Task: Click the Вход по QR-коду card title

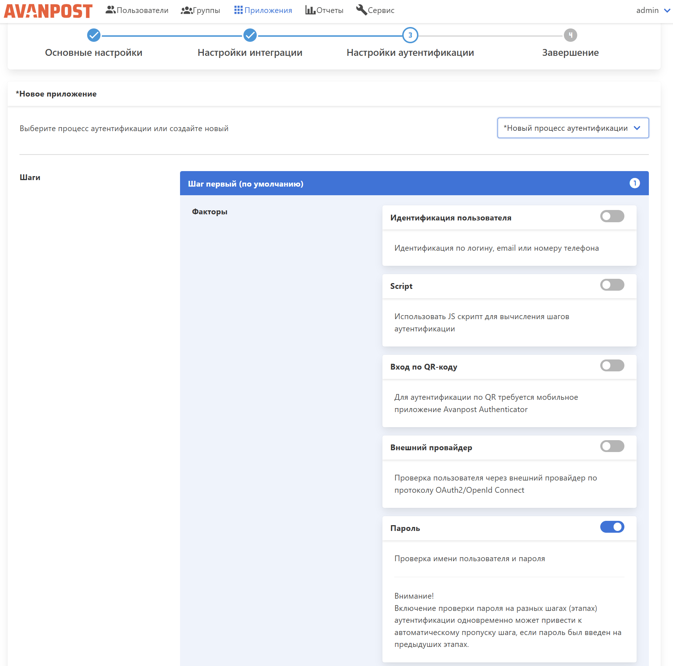Action: tap(424, 367)
